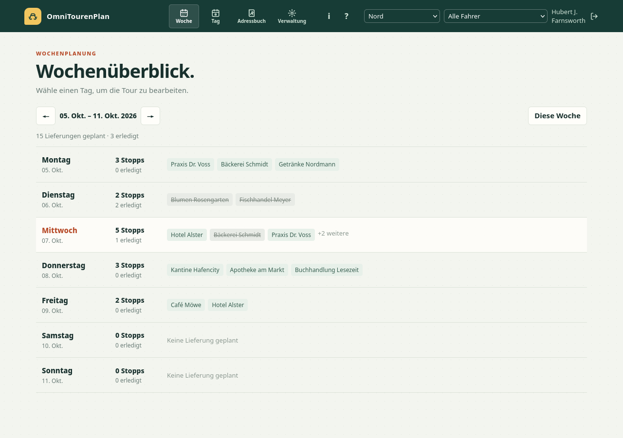Screen dimensions: 623x438
Task: Jump to Diese Woche
Action: coord(557,116)
